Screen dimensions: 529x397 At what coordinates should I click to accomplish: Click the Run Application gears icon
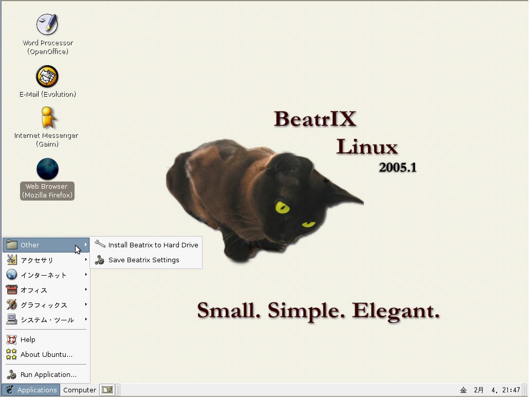(x=12, y=374)
